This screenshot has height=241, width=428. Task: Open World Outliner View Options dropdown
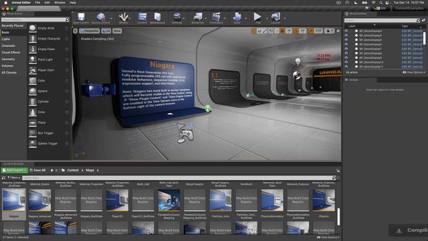pos(414,72)
